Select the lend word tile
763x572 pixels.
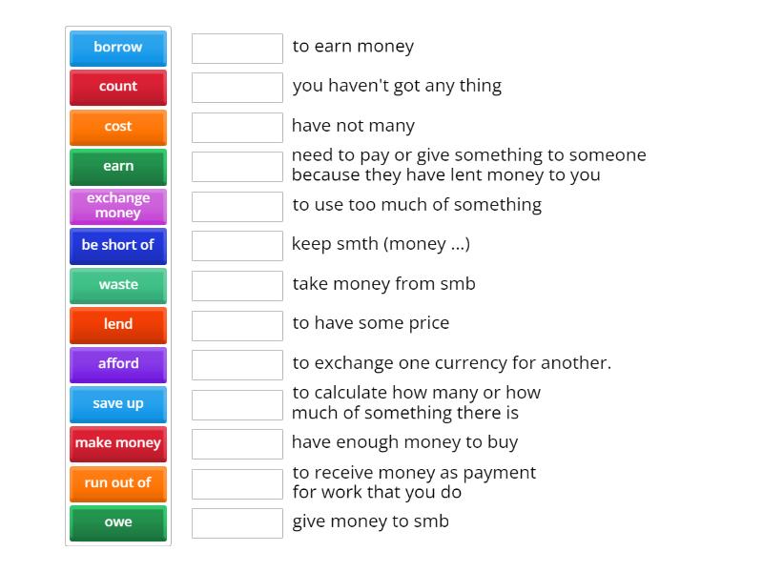(x=117, y=324)
